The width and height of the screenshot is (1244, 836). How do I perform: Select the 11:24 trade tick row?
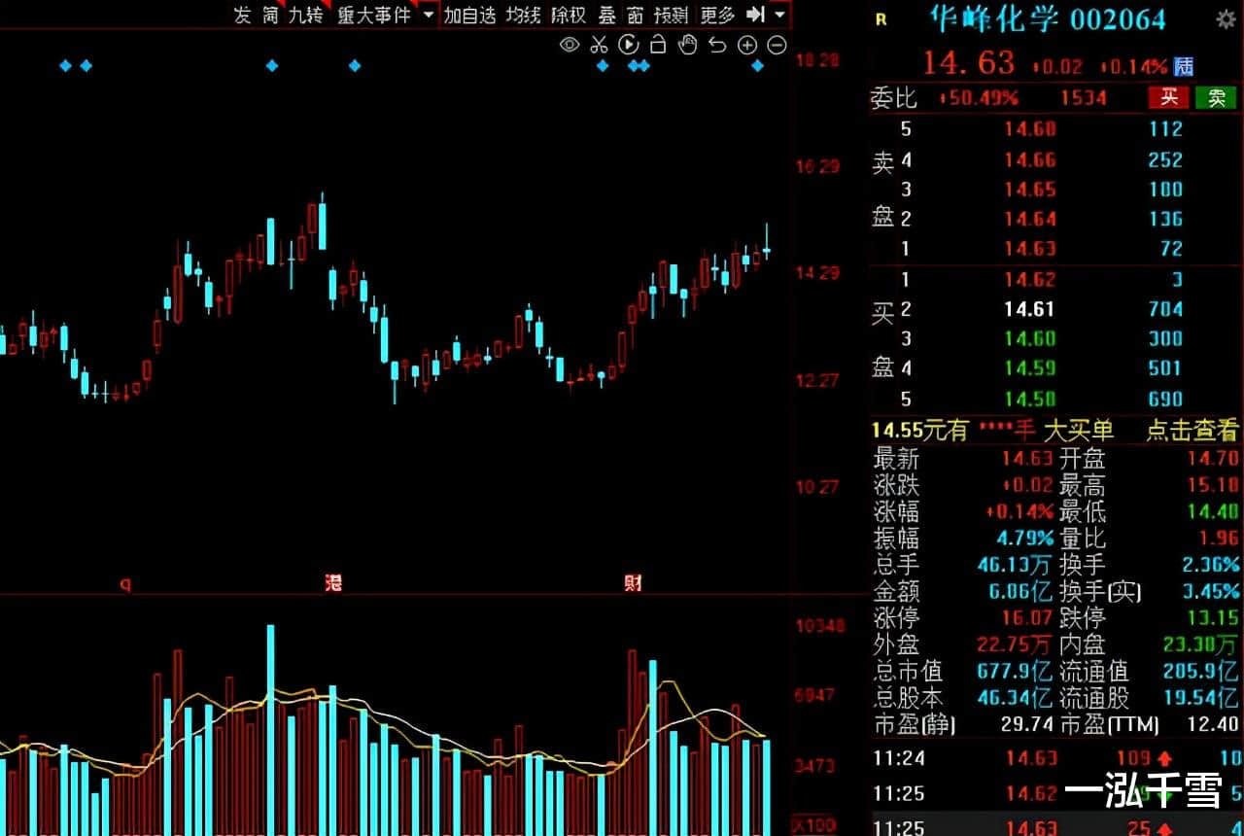[x=1057, y=758]
